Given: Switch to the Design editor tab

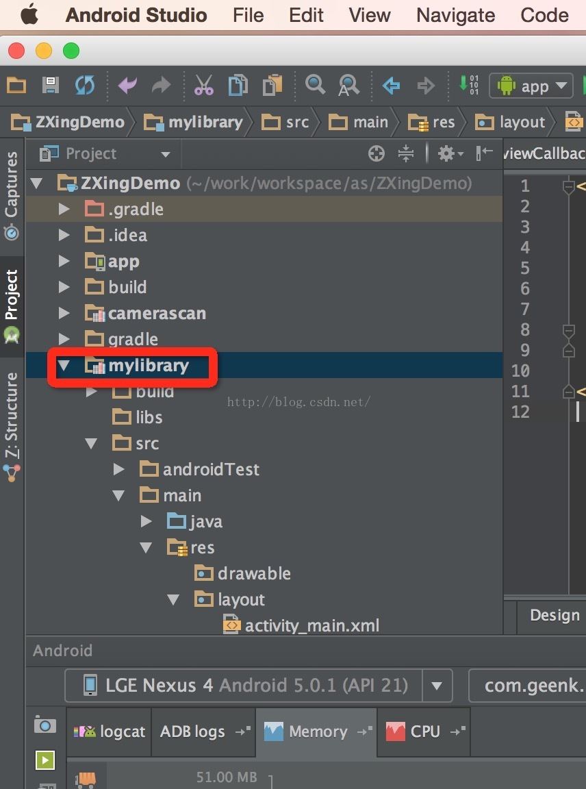Looking at the screenshot, I should click(555, 615).
